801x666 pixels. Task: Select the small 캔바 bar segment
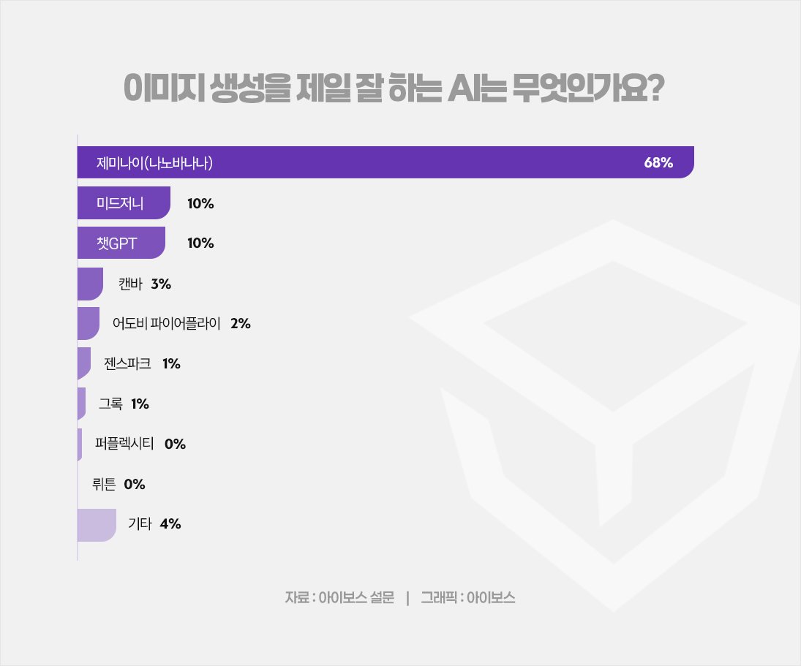(x=89, y=284)
